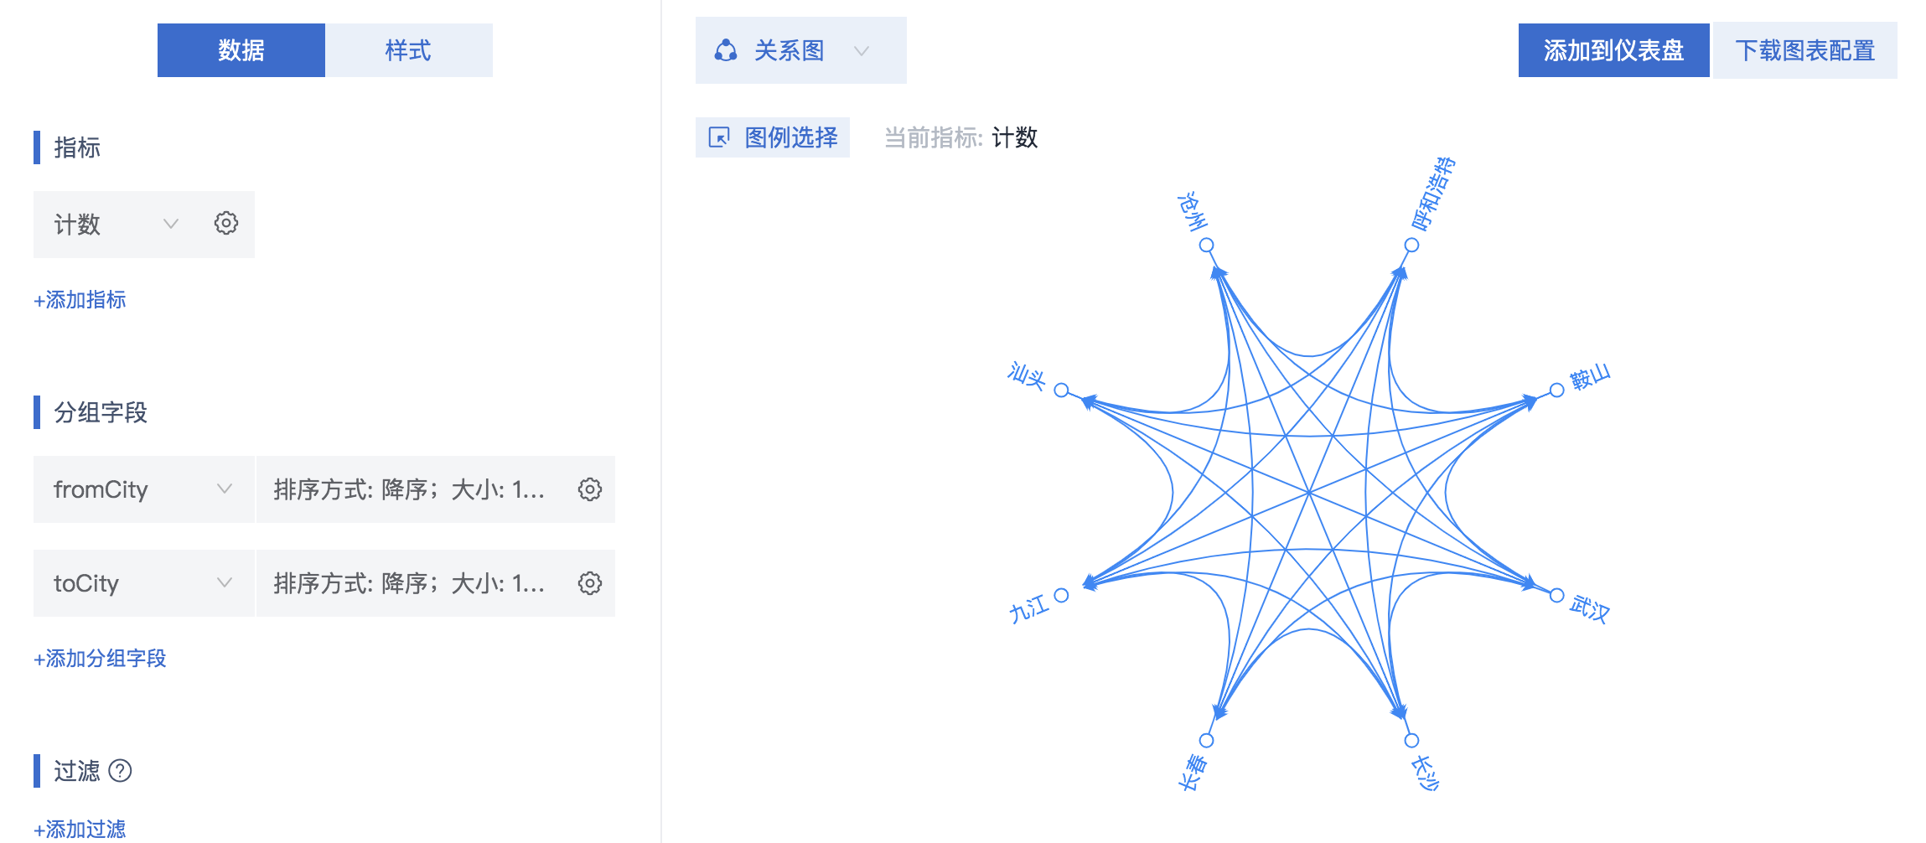
Task: Click the +添加过滤 link
Action: tap(80, 829)
